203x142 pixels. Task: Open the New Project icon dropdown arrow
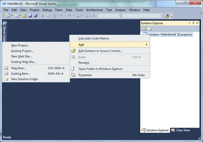click(x=12, y=16)
